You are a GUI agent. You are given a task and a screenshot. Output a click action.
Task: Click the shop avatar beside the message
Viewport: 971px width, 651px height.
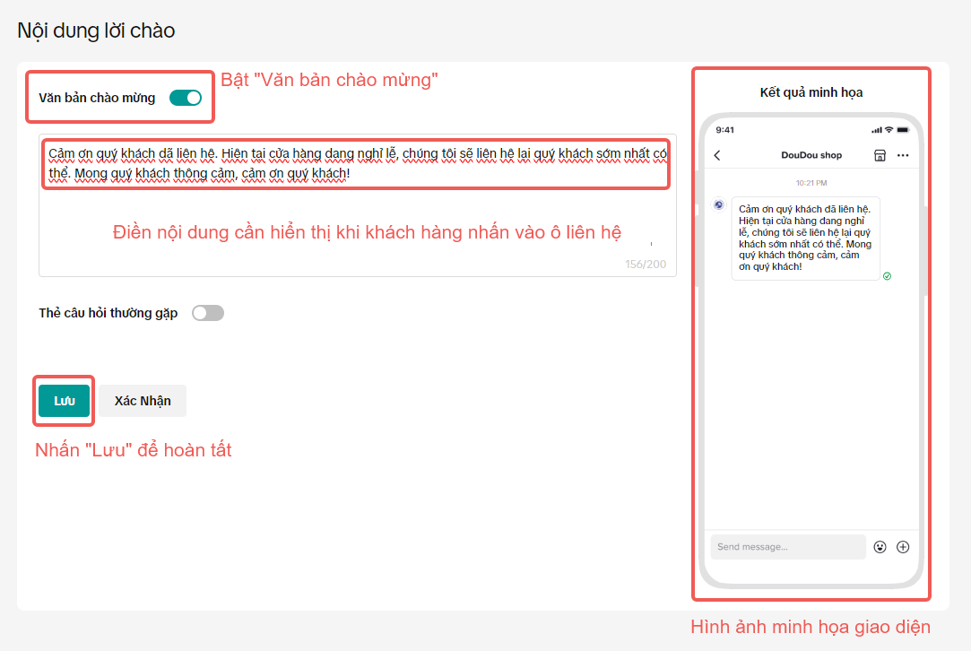click(718, 204)
